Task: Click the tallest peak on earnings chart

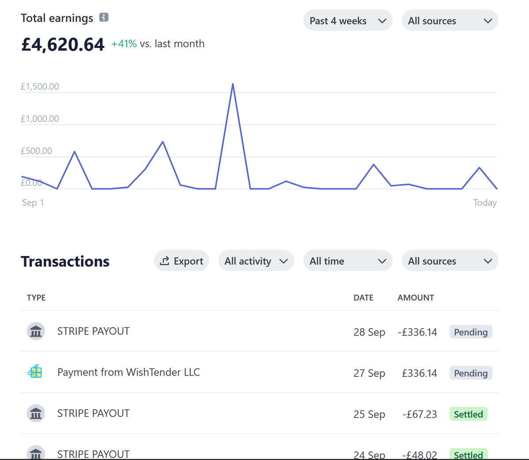Action: point(233,84)
